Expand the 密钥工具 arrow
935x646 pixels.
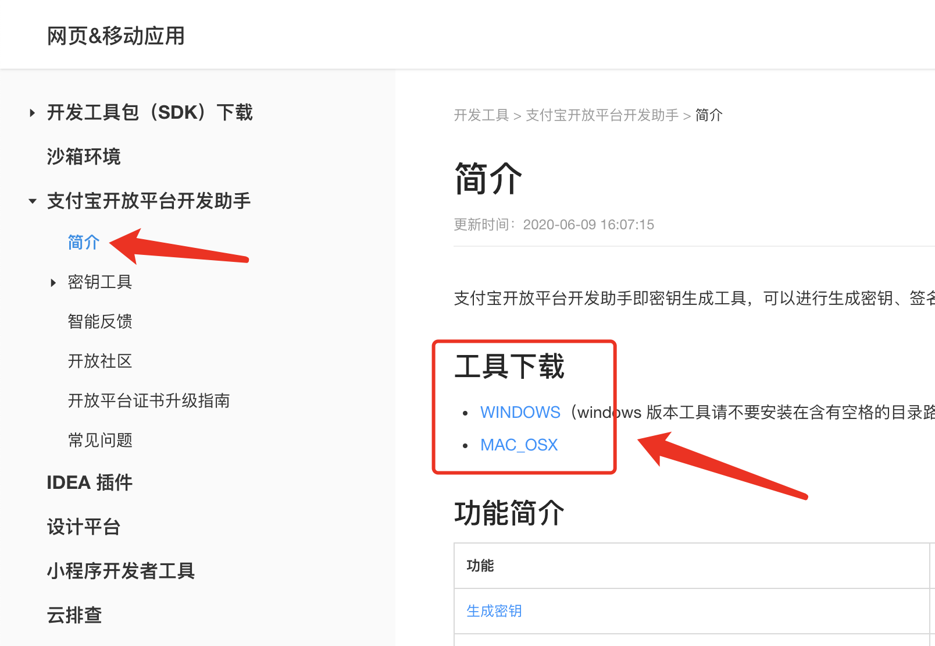[53, 283]
